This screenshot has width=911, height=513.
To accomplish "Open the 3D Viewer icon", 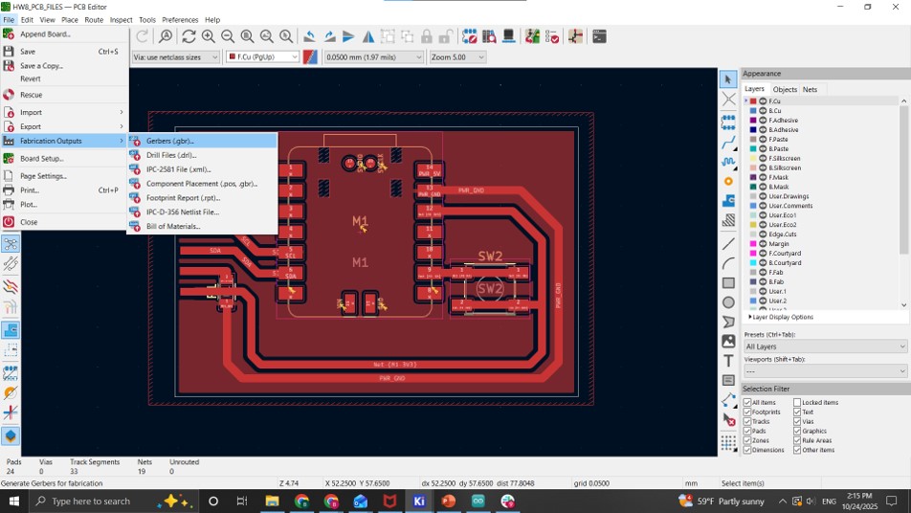I will click(x=508, y=36).
